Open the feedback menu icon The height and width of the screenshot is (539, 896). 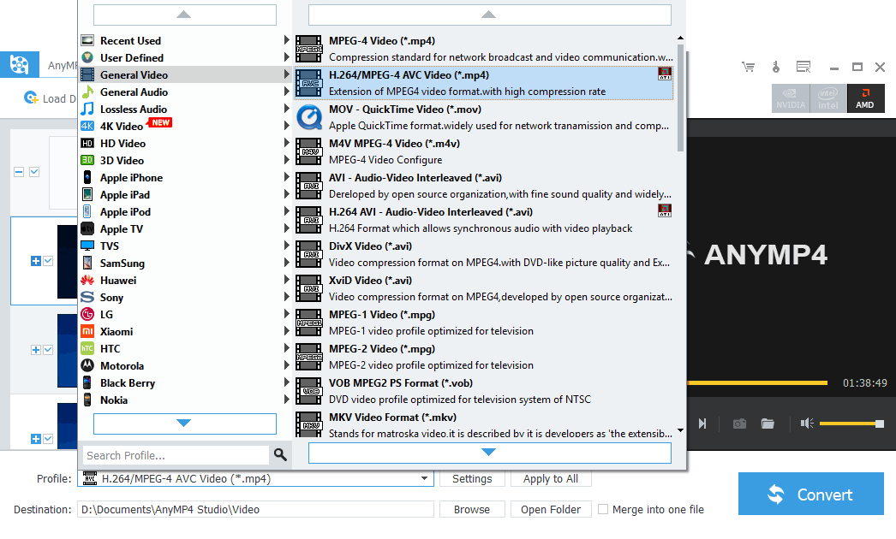(x=803, y=66)
